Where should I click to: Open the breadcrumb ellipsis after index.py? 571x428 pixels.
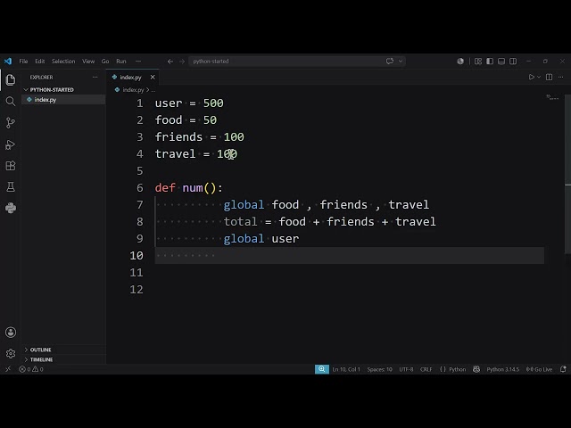pos(153,89)
